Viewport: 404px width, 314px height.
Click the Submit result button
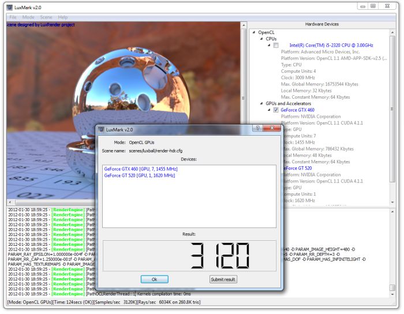coord(223,279)
